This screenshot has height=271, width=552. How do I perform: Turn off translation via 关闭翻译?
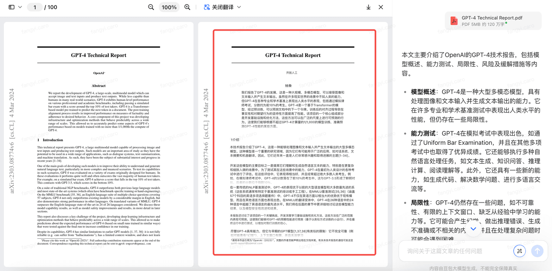pos(223,7)
